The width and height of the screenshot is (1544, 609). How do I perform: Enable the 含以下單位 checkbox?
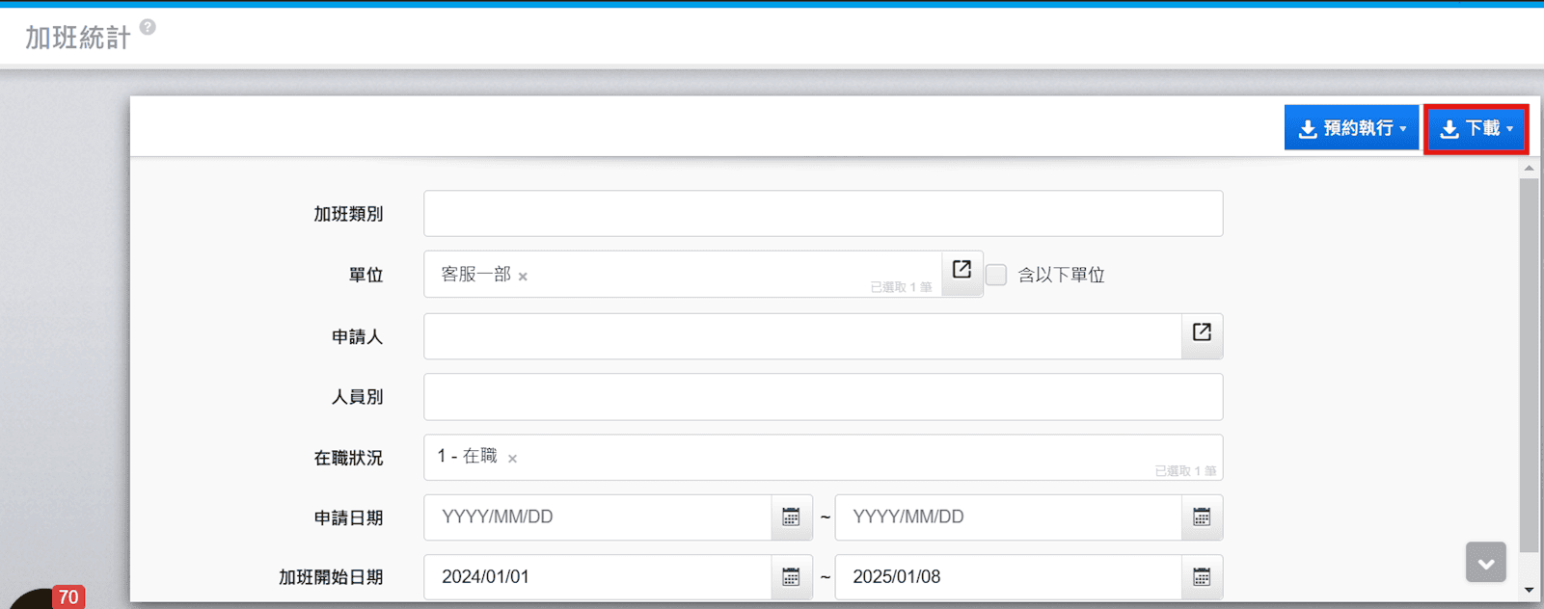(x=996, y=275)
